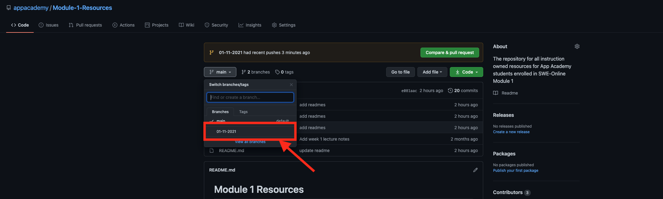Open the Security tab
The width and height of the screenshot is (663, 199).
[x=216, y=25]
